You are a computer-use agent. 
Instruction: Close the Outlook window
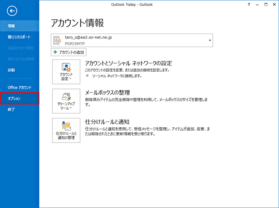pos(274,4)
